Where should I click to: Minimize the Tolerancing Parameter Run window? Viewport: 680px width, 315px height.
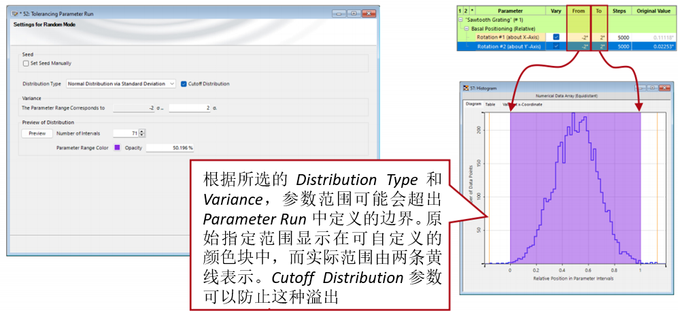tap(339, 14)
